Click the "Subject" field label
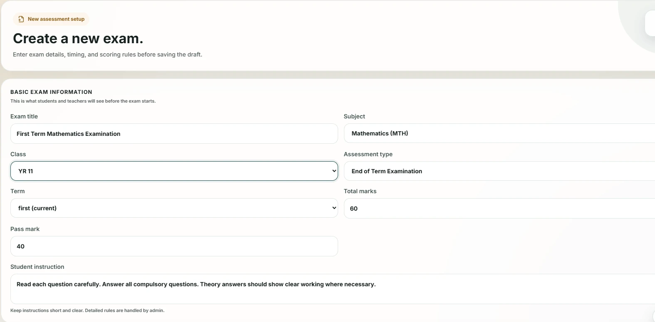Image resolution: width=655 pixels, height=322 pixels. click(x=354, y=116)
